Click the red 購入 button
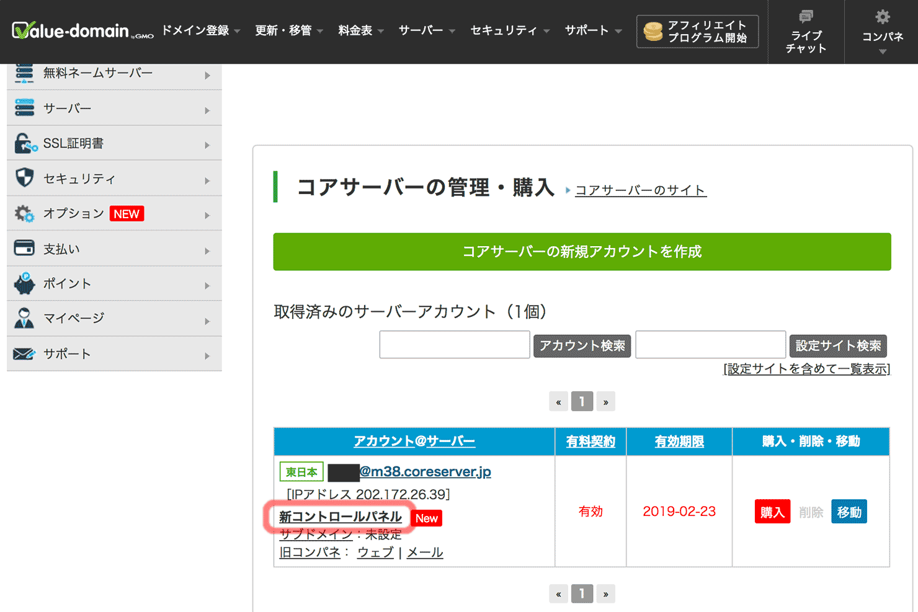 (x=772, y=512)
